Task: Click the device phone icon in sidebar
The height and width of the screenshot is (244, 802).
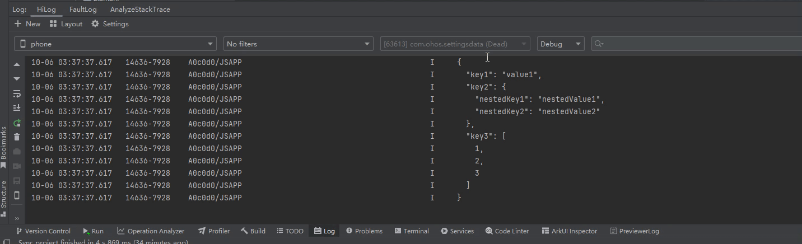Action: [x=17, y=195]
